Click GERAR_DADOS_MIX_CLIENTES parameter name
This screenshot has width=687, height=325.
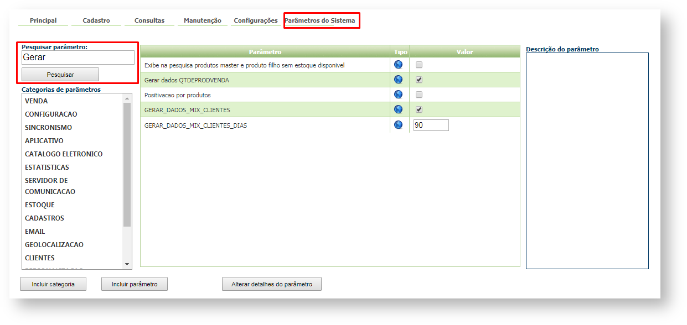tap(187, 110)
